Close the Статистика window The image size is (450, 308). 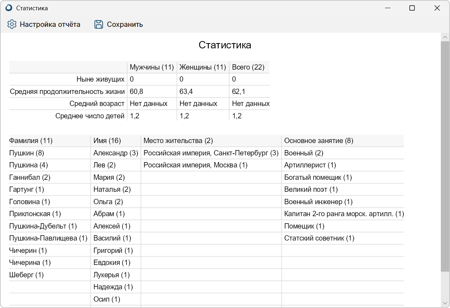coord(437,8)
